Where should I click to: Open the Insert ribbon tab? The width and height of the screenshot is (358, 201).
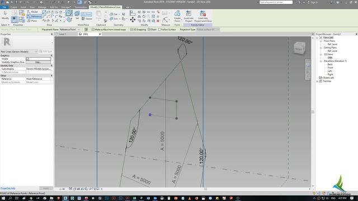(23, 7)
